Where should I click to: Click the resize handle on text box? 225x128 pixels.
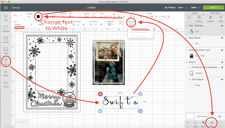[140, 111]
